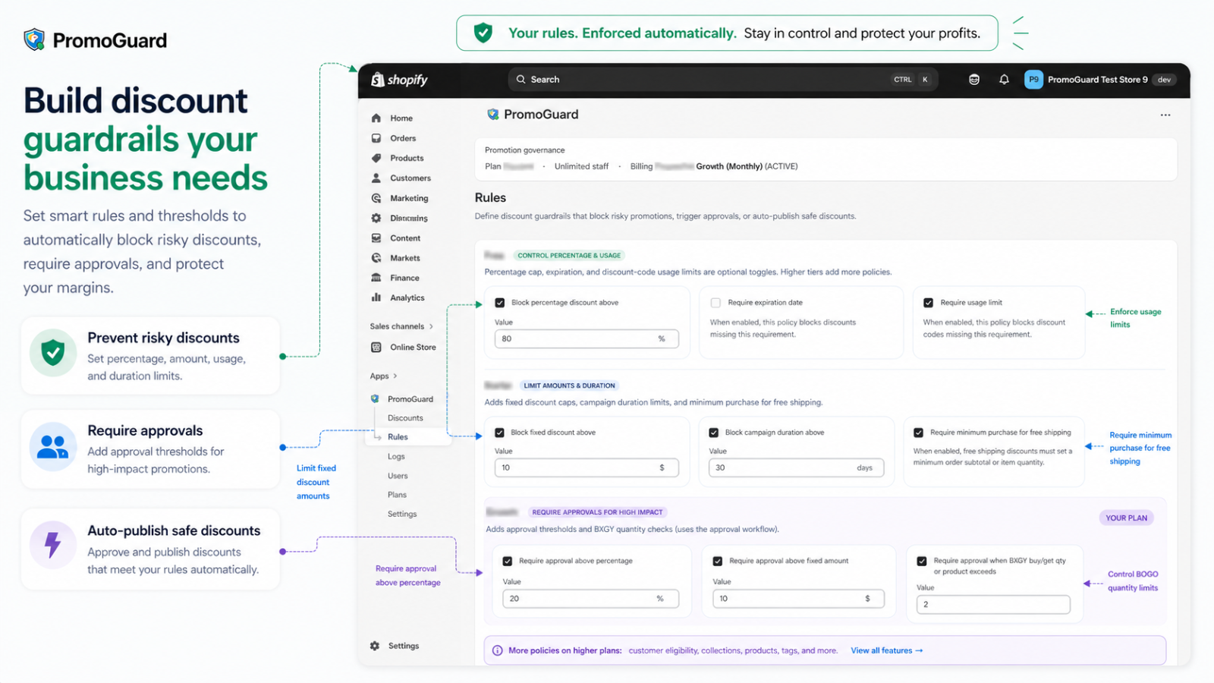Viewport: 1214px width, 683px height.
Task: Click the Shopify admin Search field
Action: [x=723, y=80]
